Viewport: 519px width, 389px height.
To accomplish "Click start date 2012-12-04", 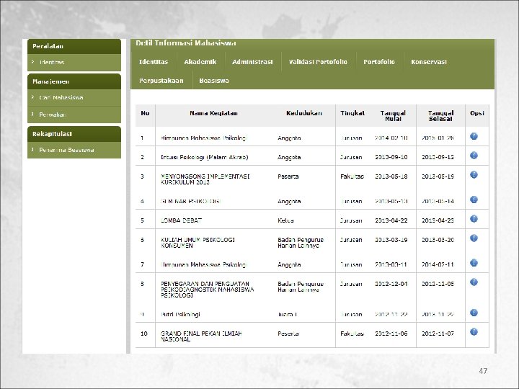I will tap(391, 284).
